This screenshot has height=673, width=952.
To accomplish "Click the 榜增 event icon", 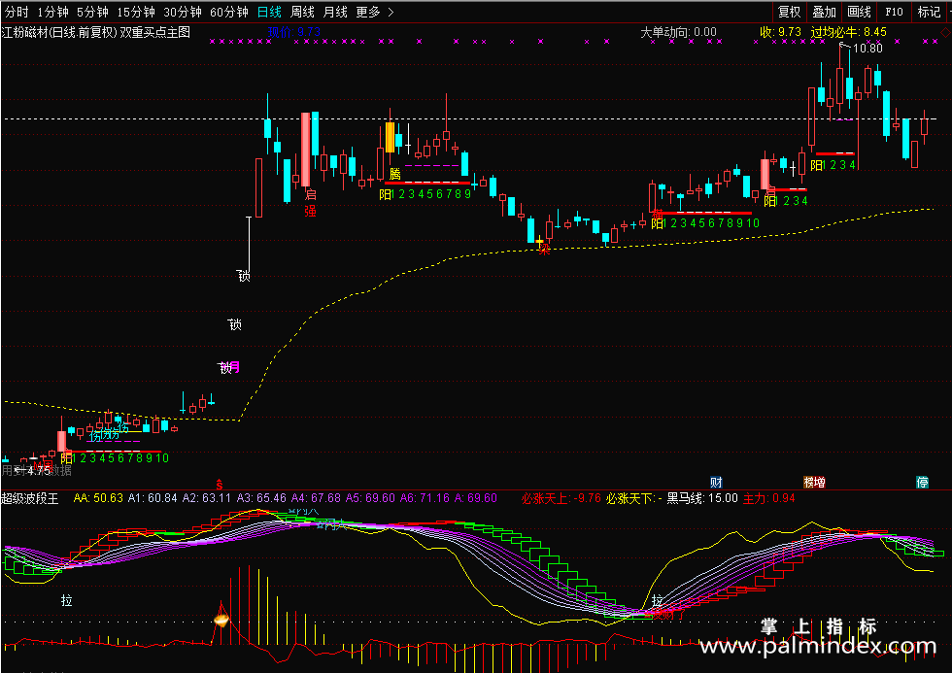I will tap(814, 483).
